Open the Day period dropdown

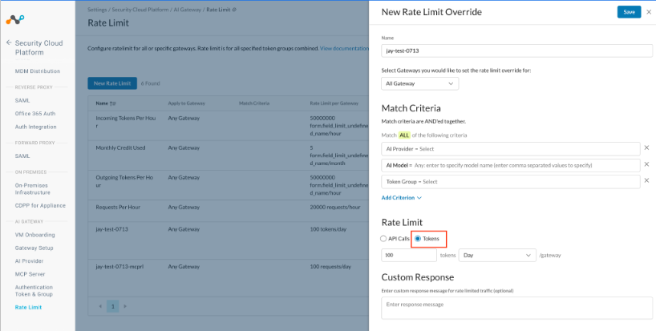(497, 255)
